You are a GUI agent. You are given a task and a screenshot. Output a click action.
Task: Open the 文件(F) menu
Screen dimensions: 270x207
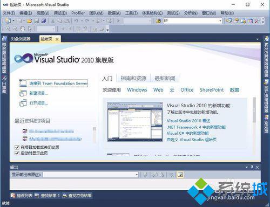click(9, 13)
